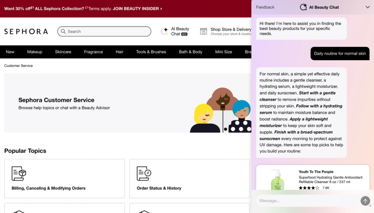Image resolution: width=374 pixels, height=213 pixels.
Task: Click the AI Beauty Chat panel title icon
Action: (x=303, y=7)
